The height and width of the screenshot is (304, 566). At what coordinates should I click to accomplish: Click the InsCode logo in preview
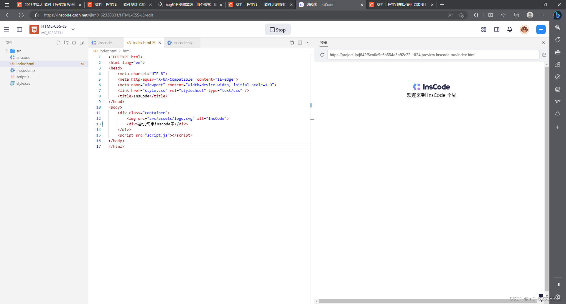(431, 87)
